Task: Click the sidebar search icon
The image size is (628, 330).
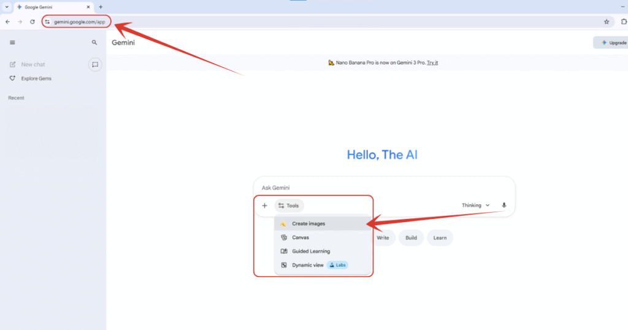Action: coord(94,43)
